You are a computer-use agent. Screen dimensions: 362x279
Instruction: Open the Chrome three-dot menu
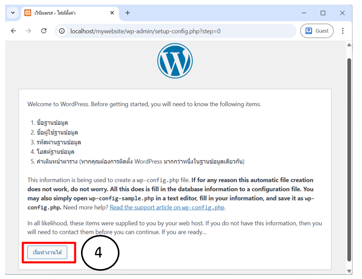click(x=343, y=31)
